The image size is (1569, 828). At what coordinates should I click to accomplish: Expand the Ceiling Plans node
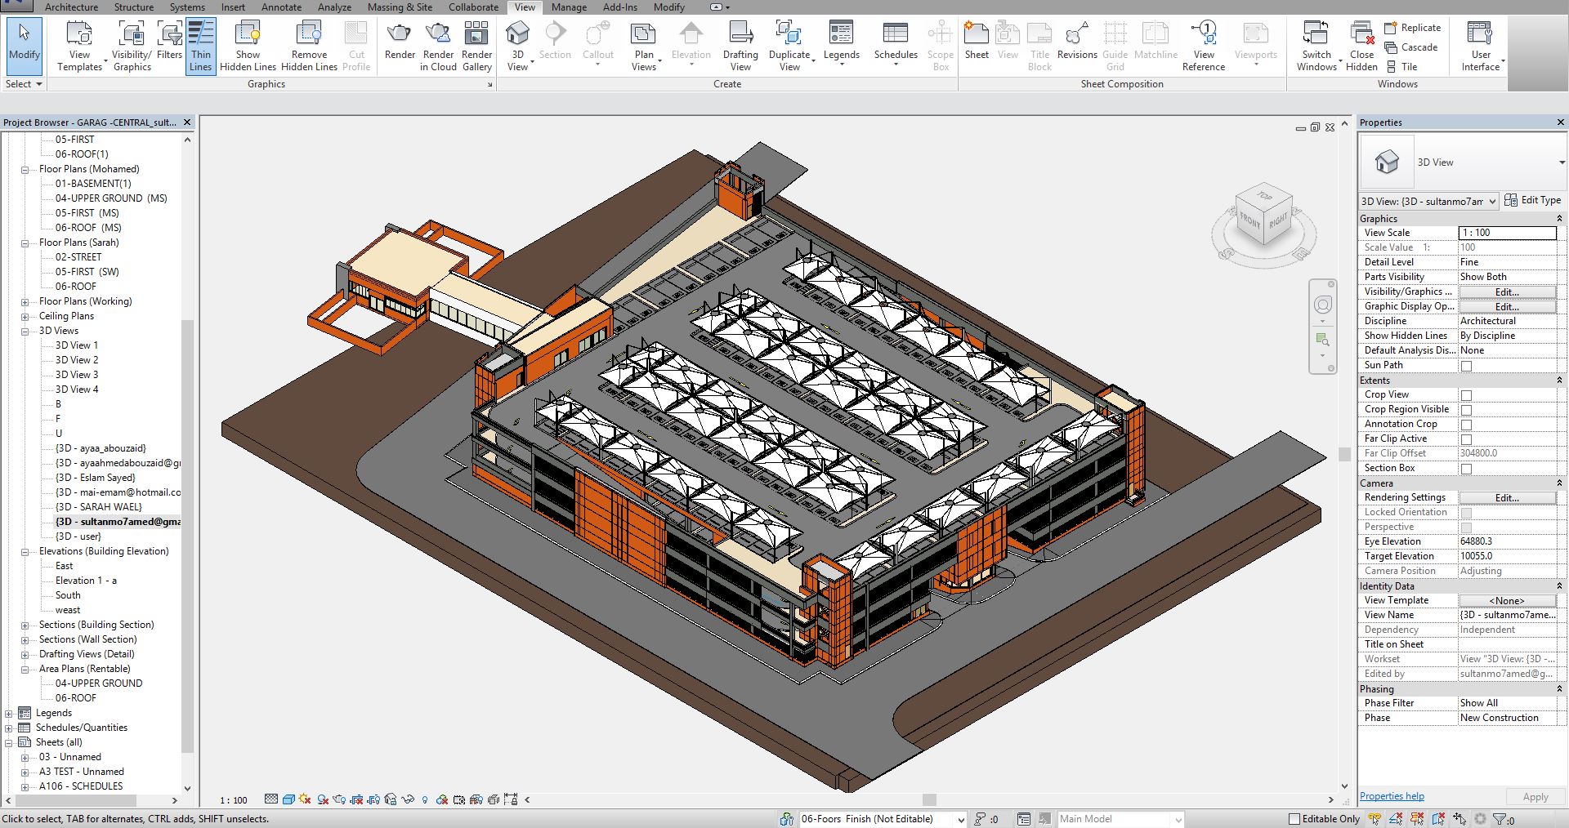(x=25, y=317)
